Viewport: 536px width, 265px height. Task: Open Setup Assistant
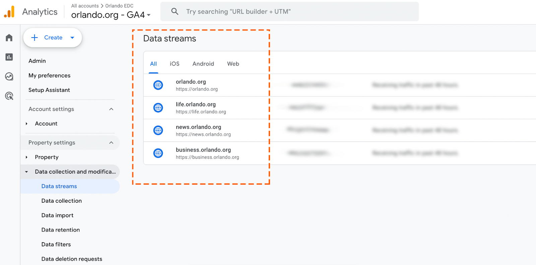tap(49, 90)
